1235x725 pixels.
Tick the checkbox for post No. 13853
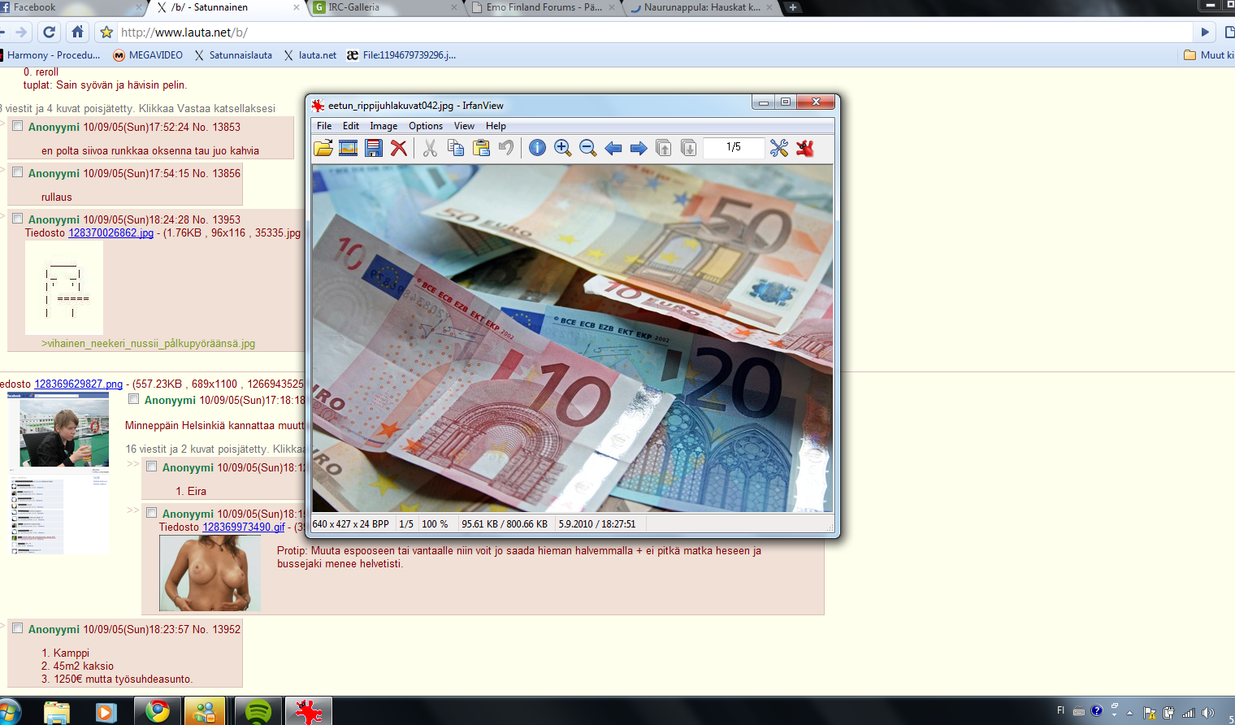[x=17, y=126]
